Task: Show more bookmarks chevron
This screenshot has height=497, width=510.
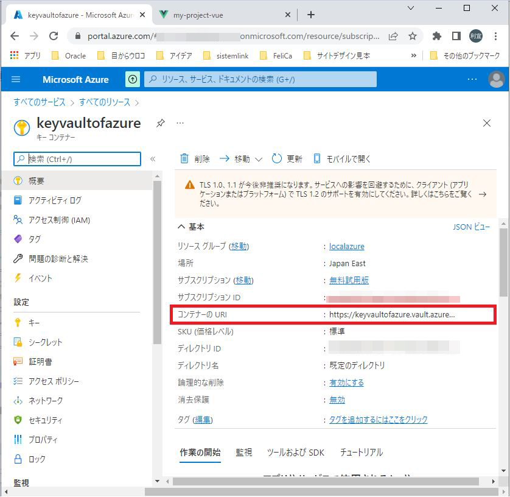Action: point(413,55)
